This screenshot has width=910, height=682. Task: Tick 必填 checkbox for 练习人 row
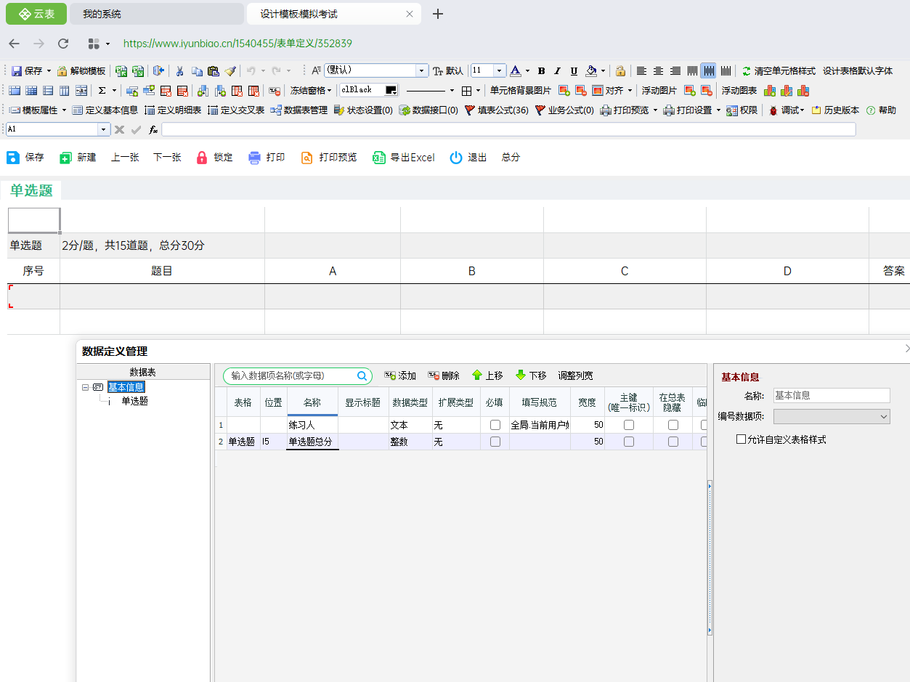pos(495,425)
